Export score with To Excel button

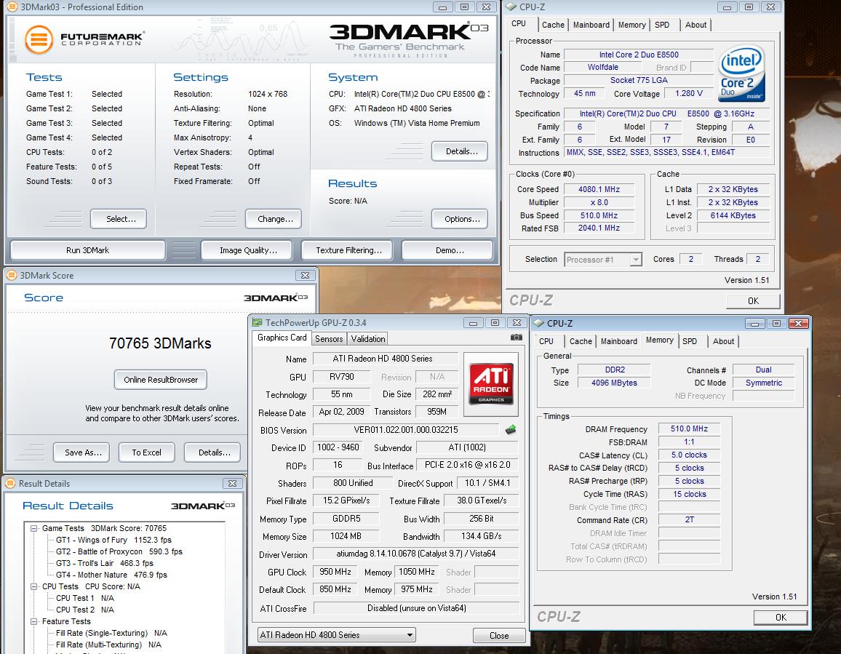tap(147, 452)
